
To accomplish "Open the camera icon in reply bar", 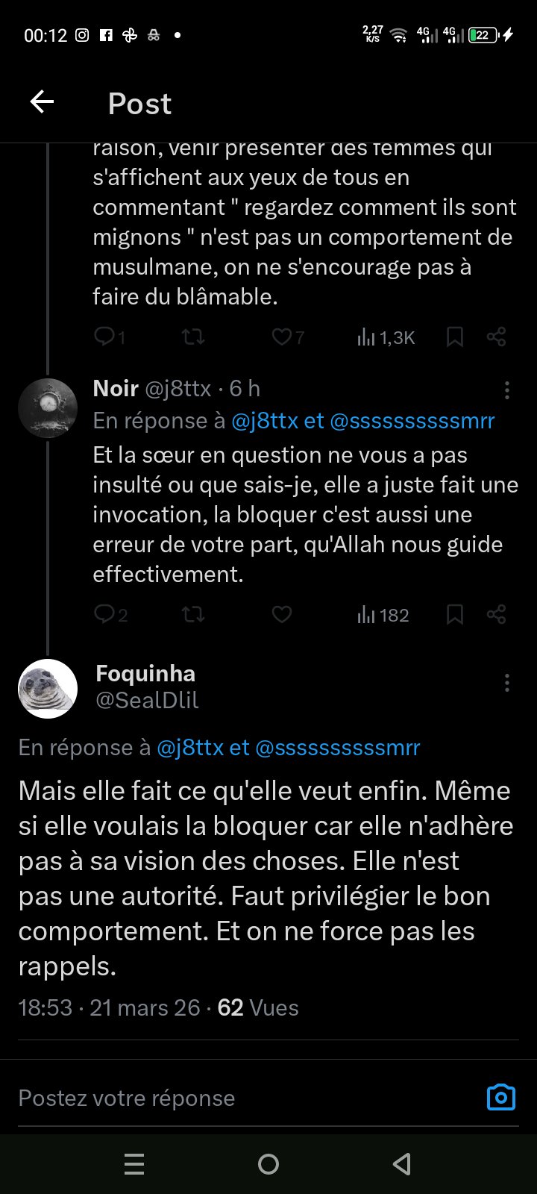I will (500, 1097).
